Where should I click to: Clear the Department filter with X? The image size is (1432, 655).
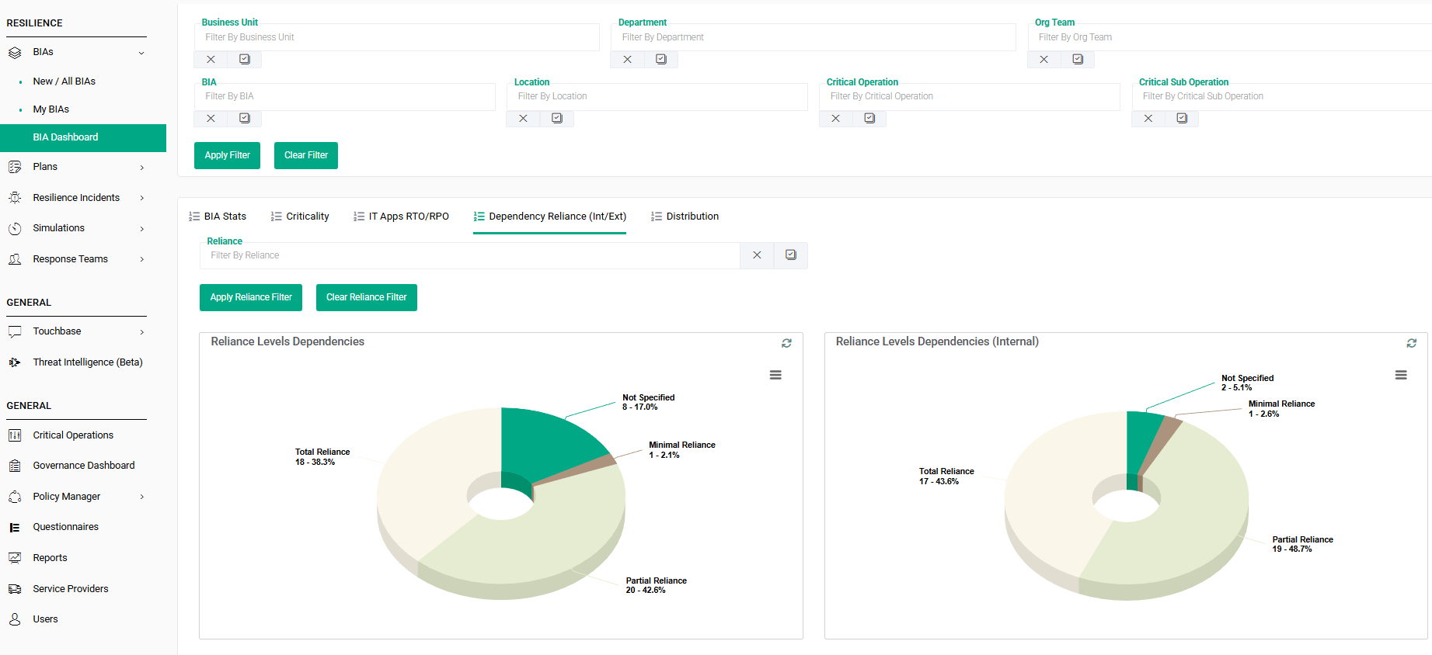[627, 60]
